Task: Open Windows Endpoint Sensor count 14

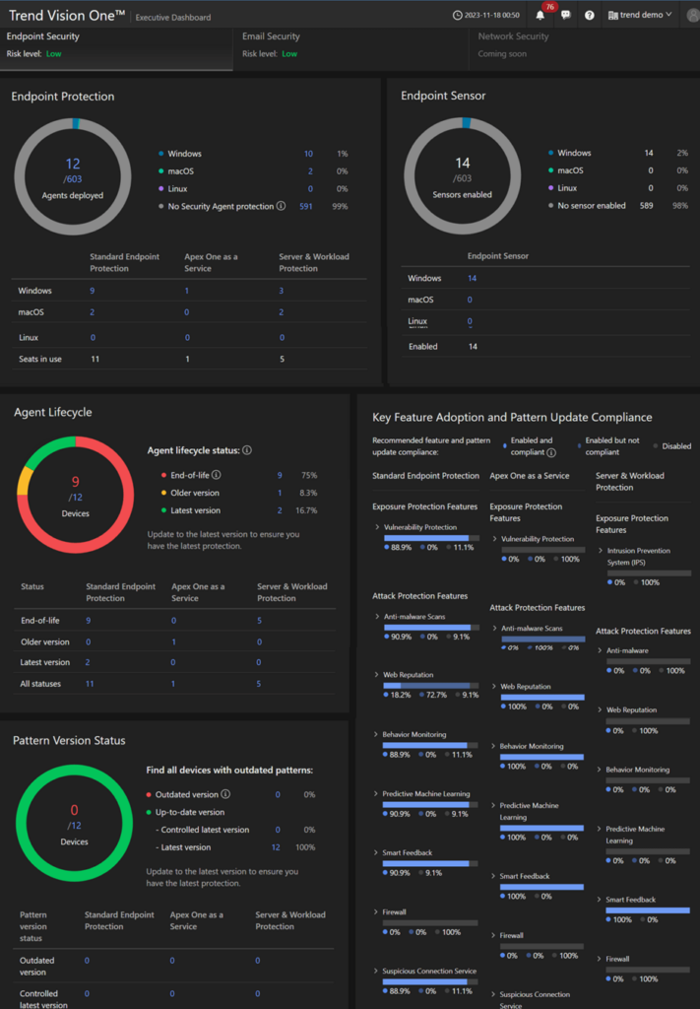Action: click(472, 278)
